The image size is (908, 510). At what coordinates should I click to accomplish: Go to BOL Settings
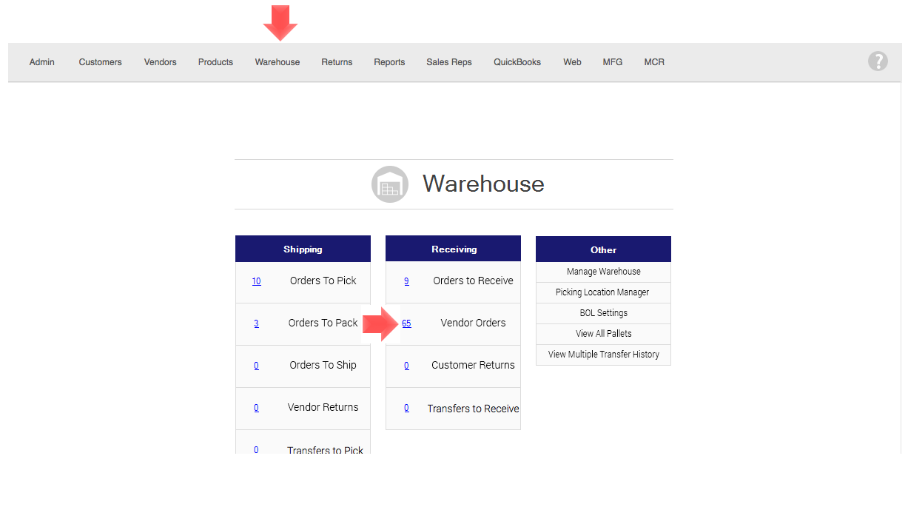(603, 313)
